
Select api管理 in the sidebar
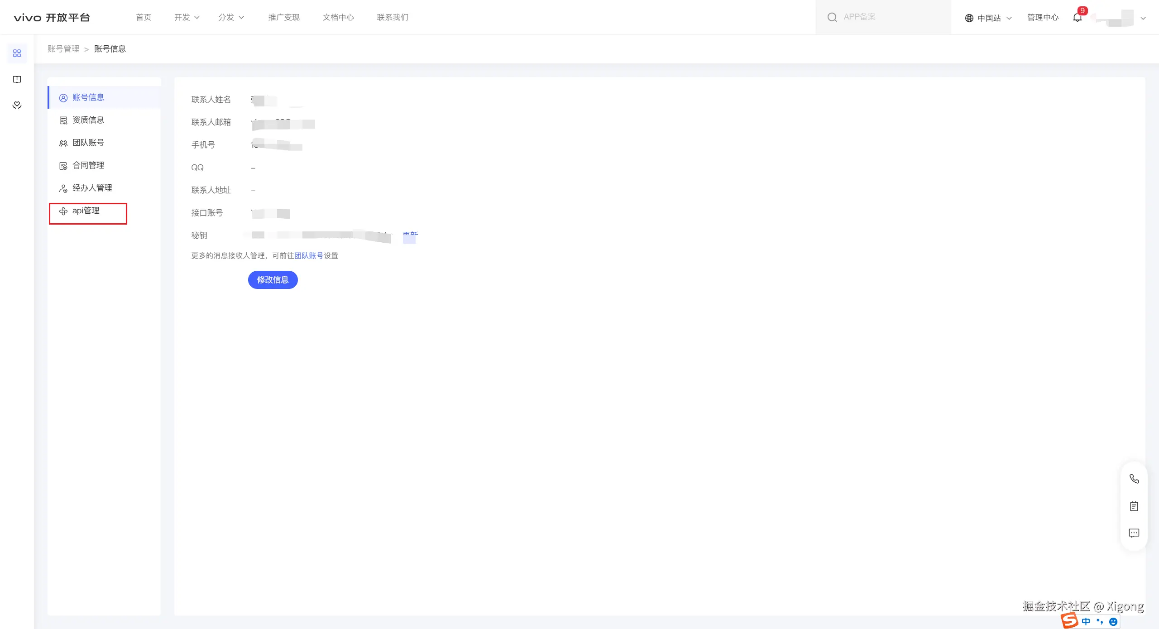point(86,211)
